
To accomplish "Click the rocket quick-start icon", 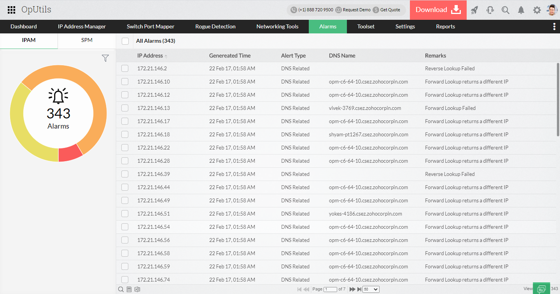I will (474, 10).
